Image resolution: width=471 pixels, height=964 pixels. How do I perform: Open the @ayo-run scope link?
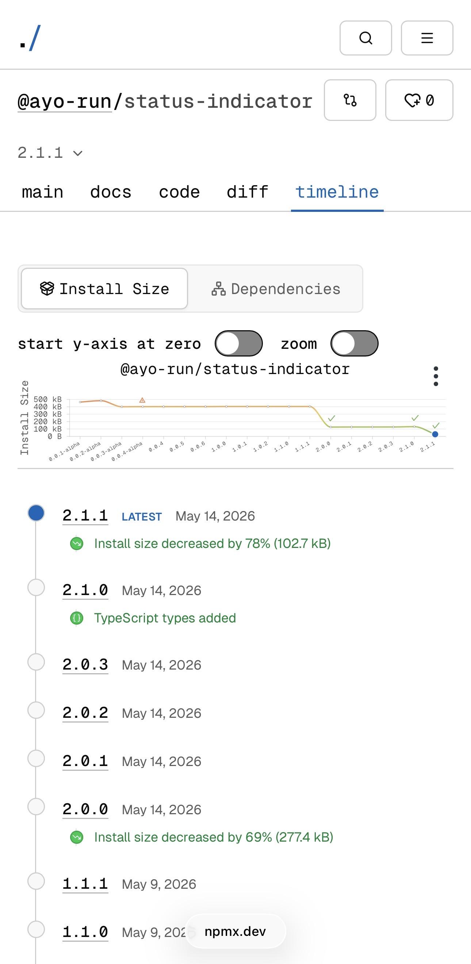click(65, 102)
